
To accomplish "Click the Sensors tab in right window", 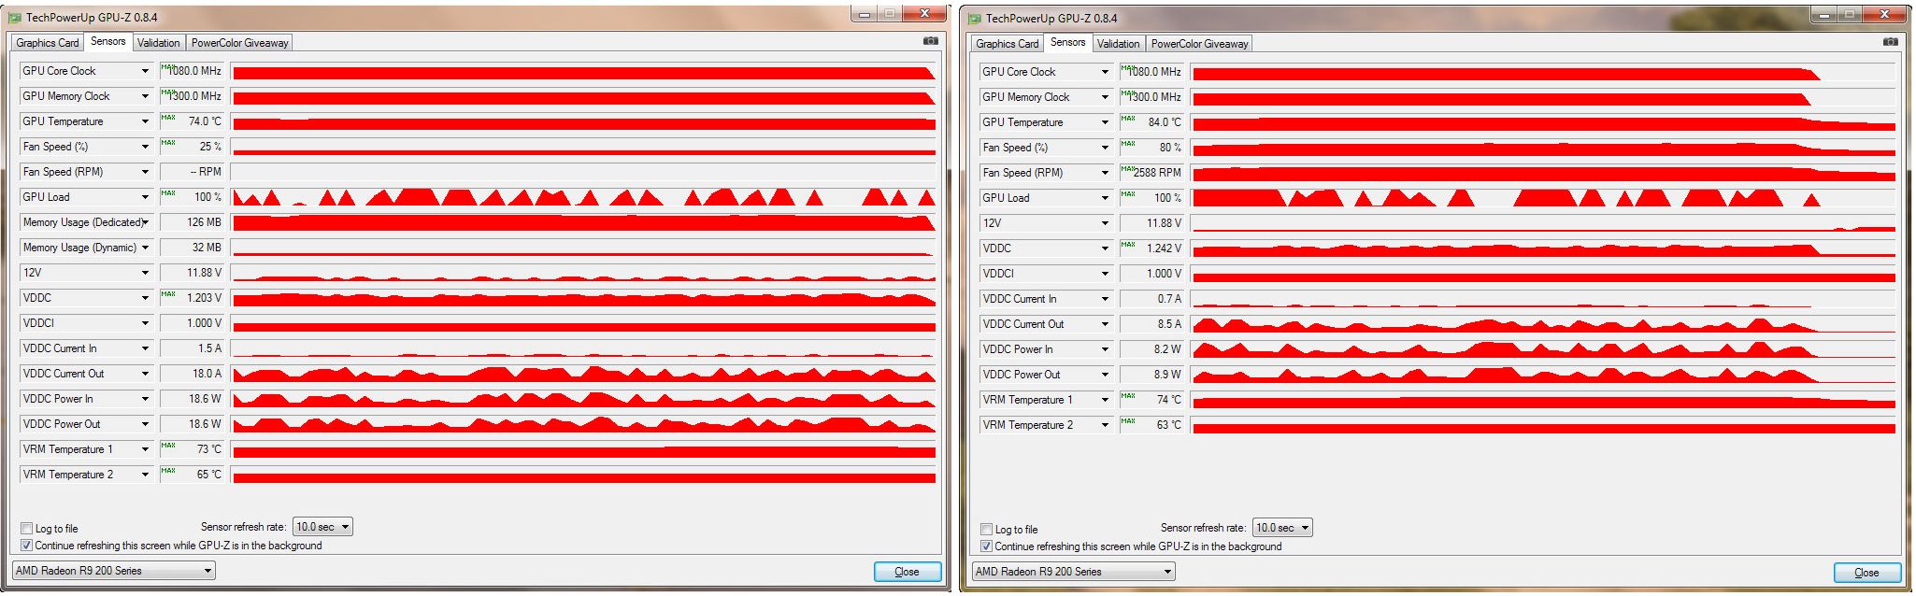I will pyautogui.click(x=1068, y=43).
